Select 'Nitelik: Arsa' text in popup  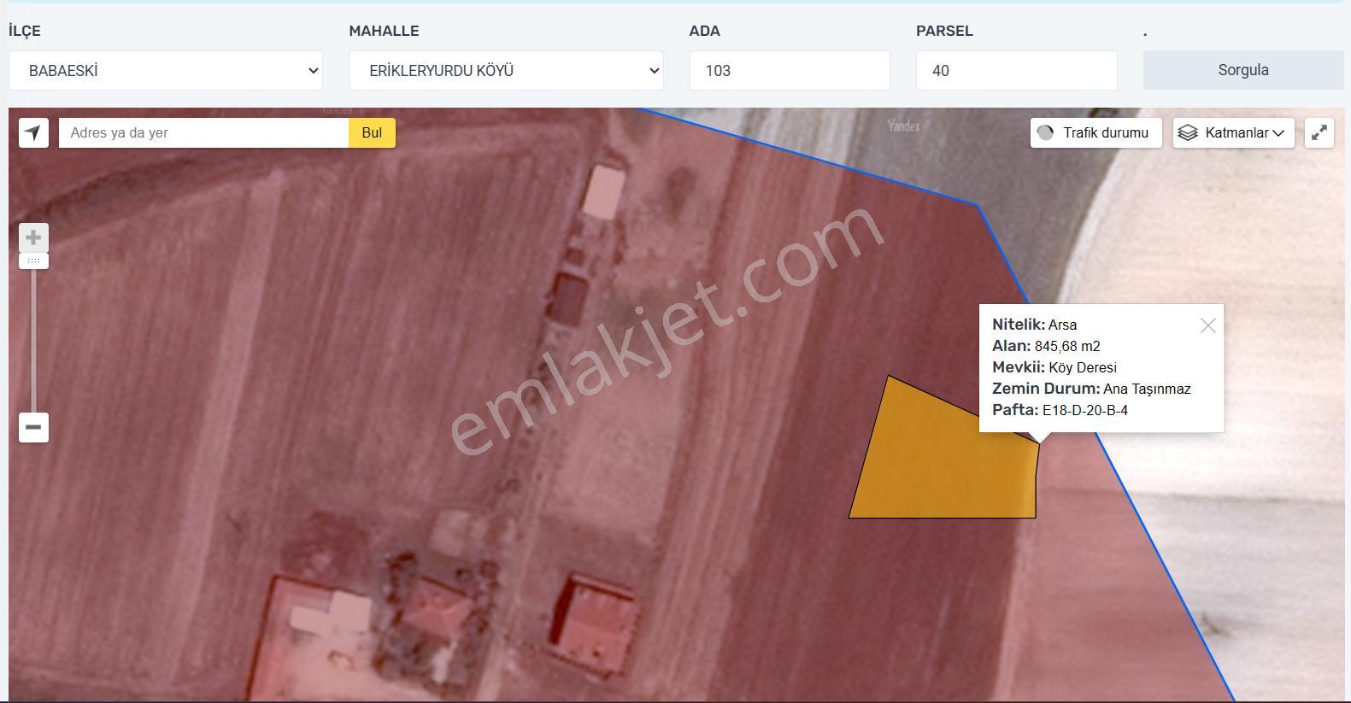(1034, 325)
